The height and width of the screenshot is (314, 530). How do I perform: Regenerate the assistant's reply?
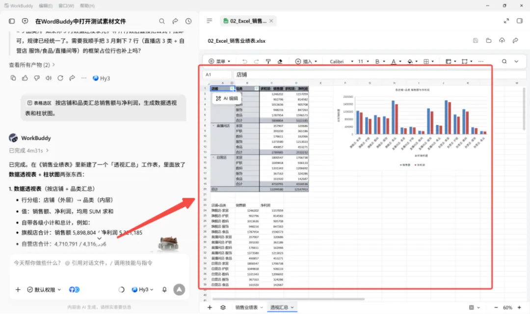point(60,78)
